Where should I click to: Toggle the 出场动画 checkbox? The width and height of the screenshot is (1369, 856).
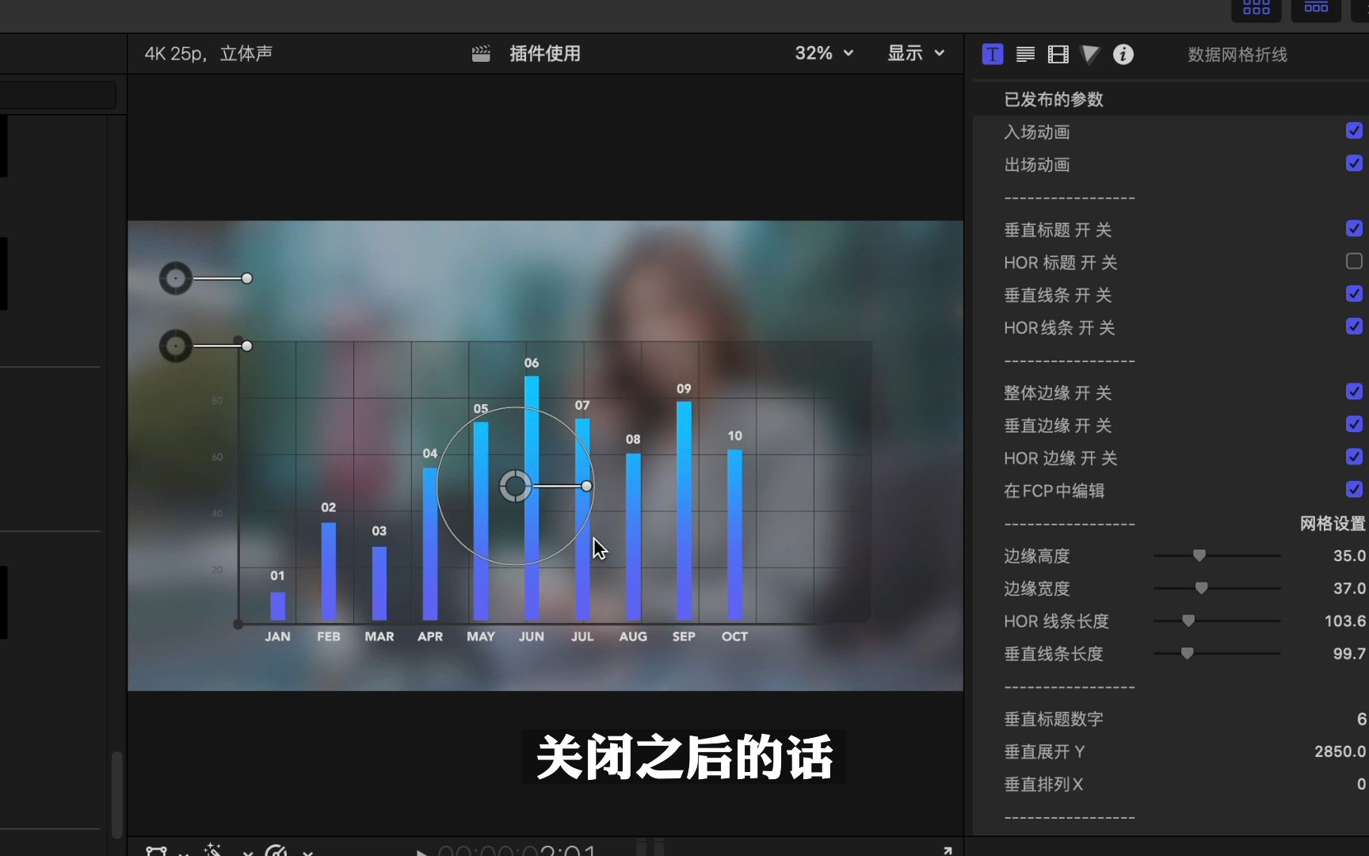point(1354,163)
